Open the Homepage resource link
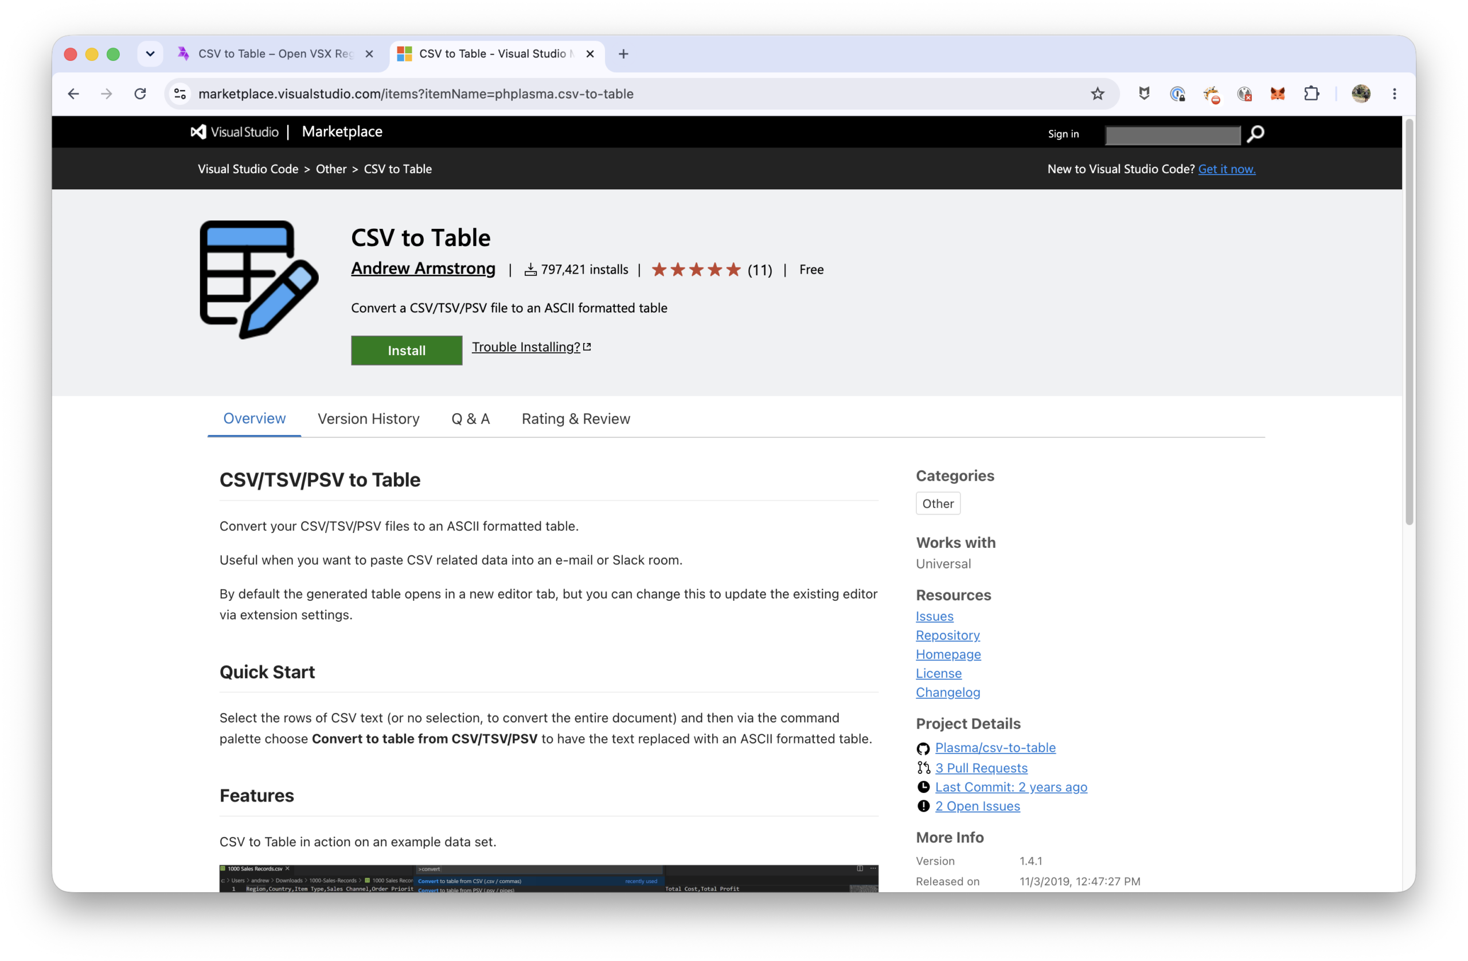This screenshot has height=961, width=1468. tap(948, 654)
